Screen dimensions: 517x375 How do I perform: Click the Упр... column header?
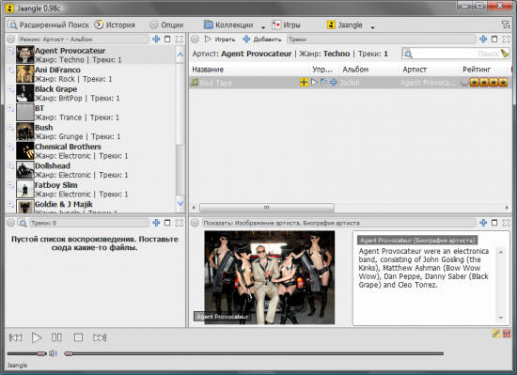[323, 70]
